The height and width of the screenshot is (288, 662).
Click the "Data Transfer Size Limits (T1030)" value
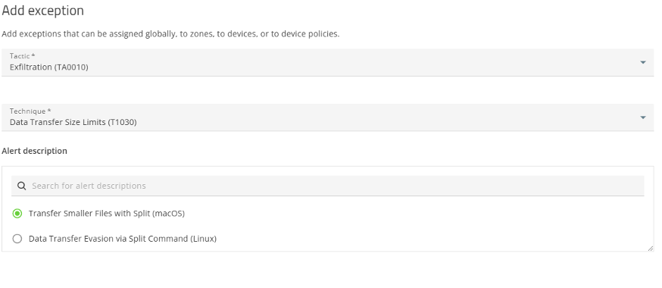point(73,123)
